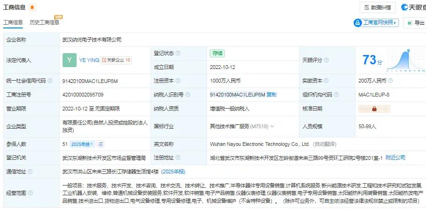This screenshot has height=213, width=426.
Task: Click the orange bell icon beside 工商信息
Action: click(x=32, y=7)
